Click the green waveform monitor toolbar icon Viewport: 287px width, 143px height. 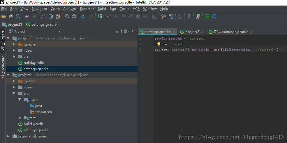(207, 17)
